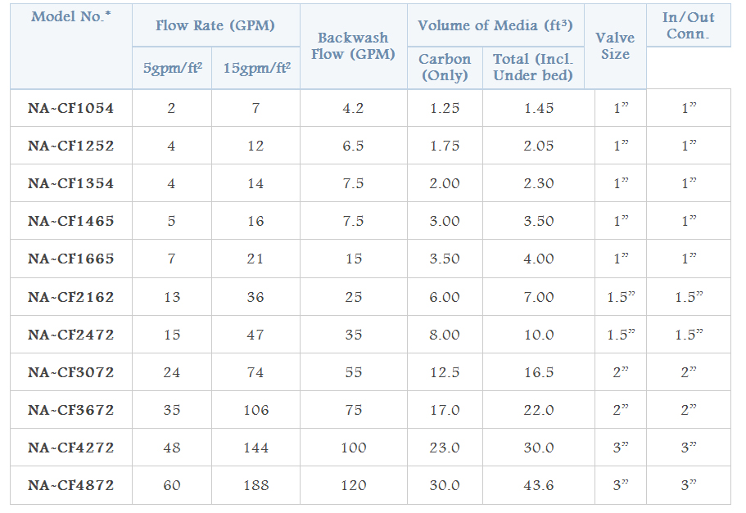This screenshot has height=513, width=746.
Task: Click the Model No. column header
Action: point(71,17)
